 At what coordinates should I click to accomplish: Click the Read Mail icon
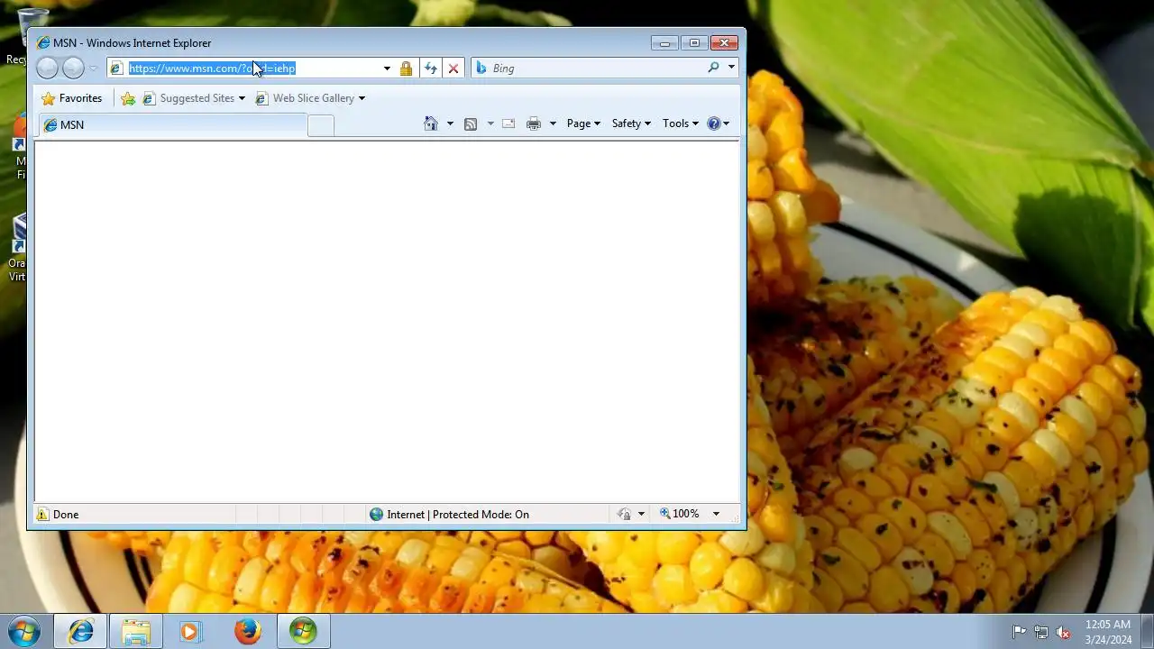point(508,123)
